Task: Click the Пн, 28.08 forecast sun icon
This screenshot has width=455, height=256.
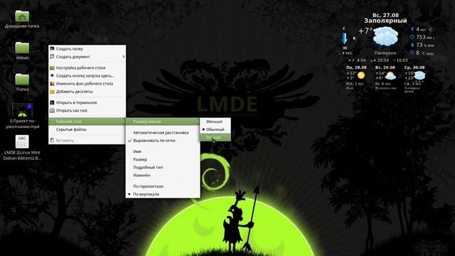Action: (361, 75)
